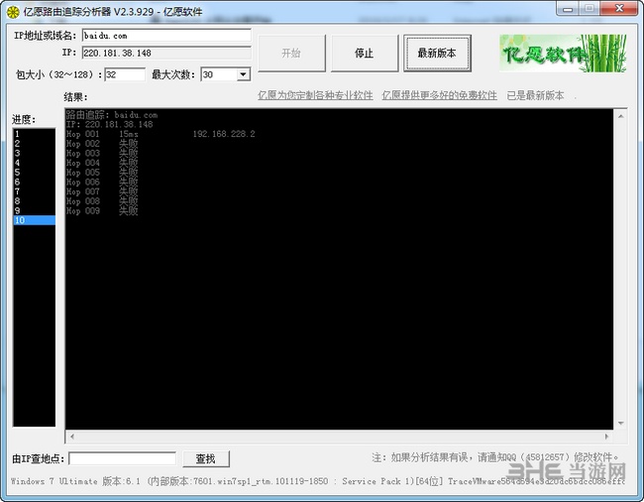Select progress item 6 in 进度 list
The image size is (644, 502).
pyautogui.click(x=35, y=182)
